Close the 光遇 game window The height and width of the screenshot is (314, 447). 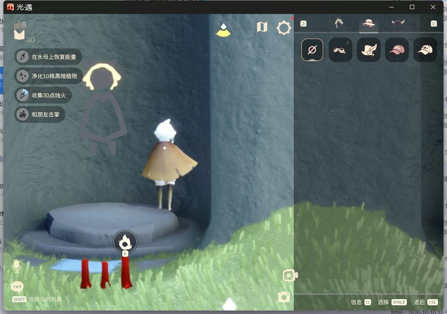point(433,7)
